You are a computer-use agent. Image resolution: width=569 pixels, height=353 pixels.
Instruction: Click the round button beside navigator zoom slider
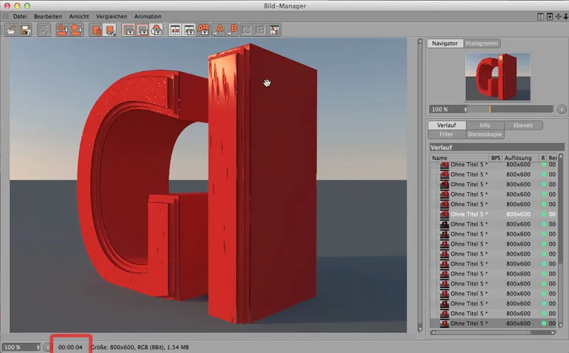click(561, 110)
